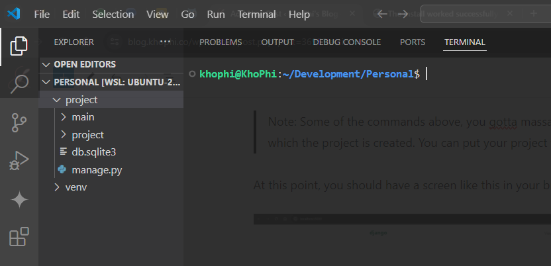This screenshot has height=266, width=551.
Task: Open the Selection menu
Action: click(x=113, y=14)
